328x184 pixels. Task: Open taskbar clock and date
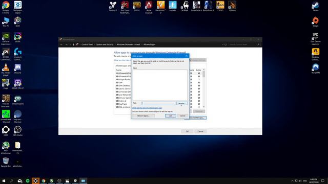[x=314, y=180]
